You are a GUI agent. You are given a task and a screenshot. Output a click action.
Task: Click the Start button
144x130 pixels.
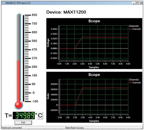tap(23, 122)
